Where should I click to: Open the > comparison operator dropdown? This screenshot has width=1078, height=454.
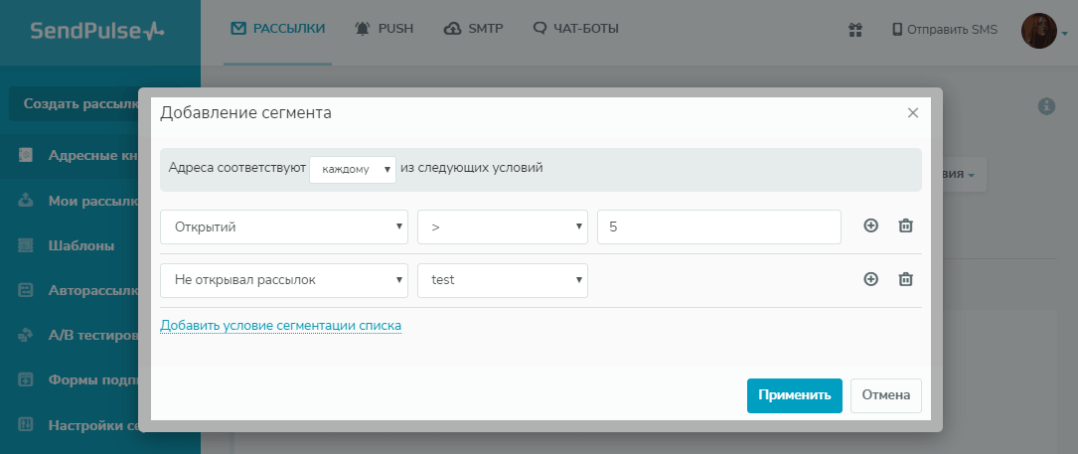(x=502, y=227)
